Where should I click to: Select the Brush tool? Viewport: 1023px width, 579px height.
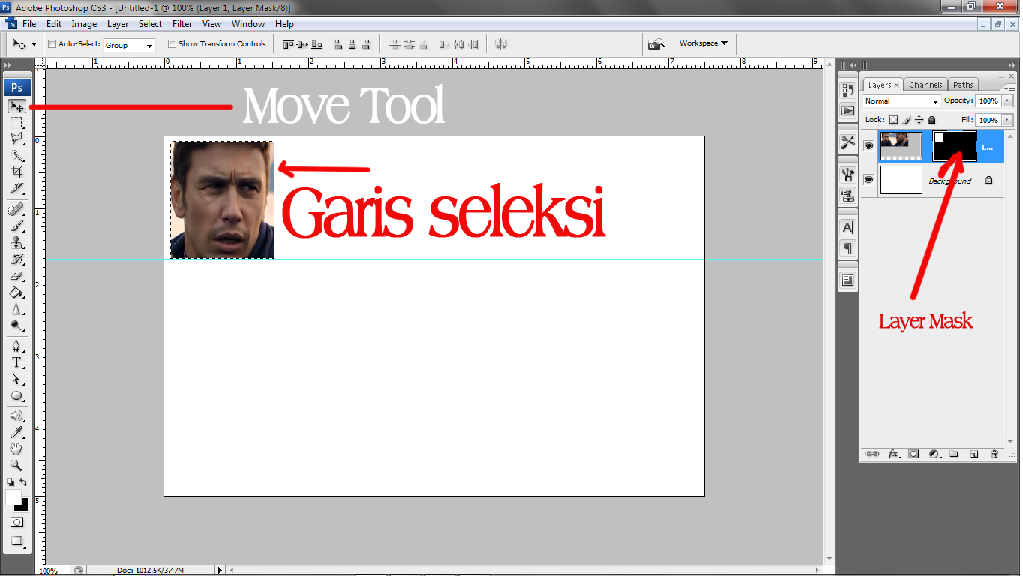[16, 226]
